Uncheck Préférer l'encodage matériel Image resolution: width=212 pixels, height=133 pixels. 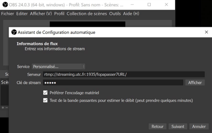45,93
